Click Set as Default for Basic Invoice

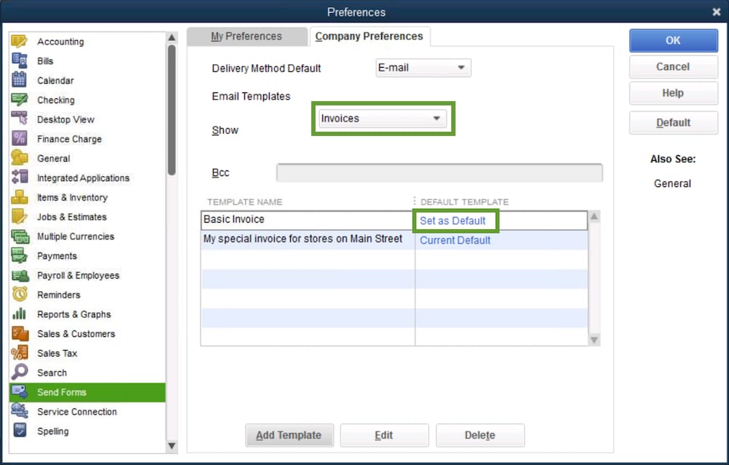(453, 221)
